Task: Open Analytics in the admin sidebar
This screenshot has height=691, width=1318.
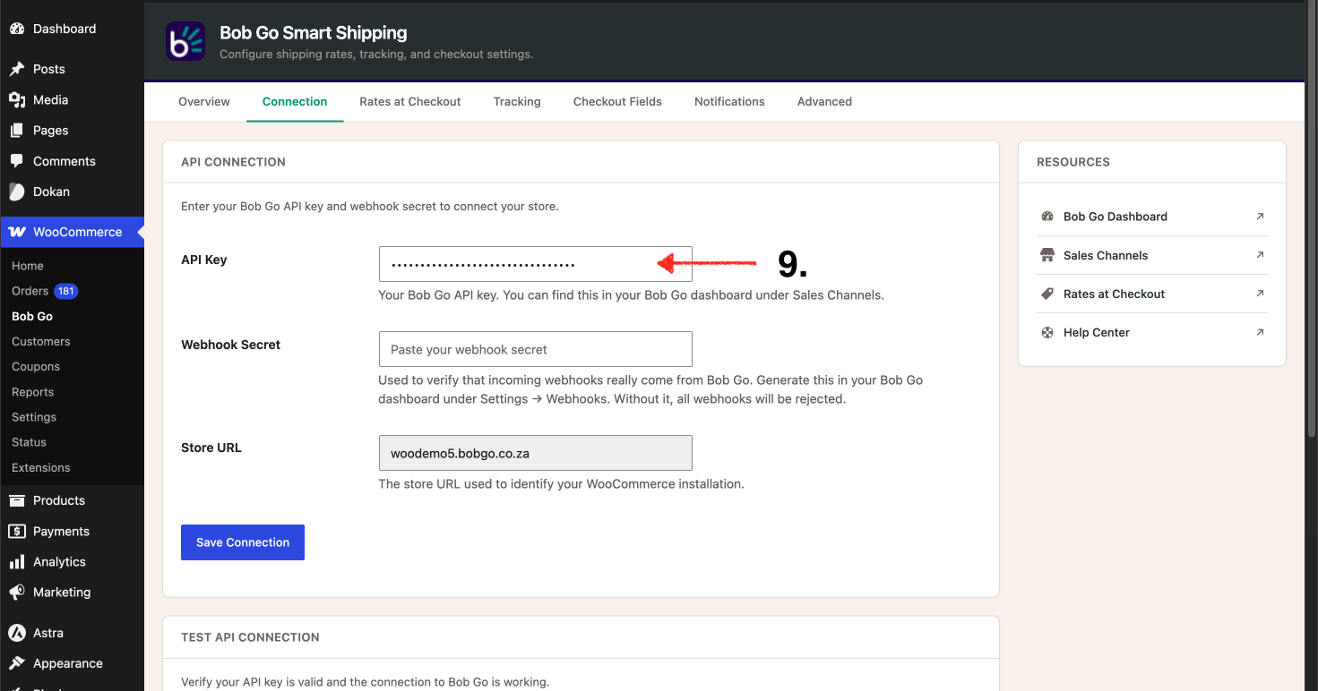Action: 72,562
